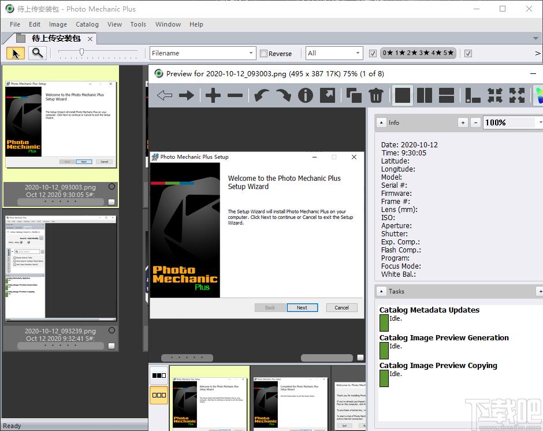Image resolution: width=543 pixels, height=431 pixels.
Task: Open the Image menu
Action: pyautogui.click(x=58, y=24)
